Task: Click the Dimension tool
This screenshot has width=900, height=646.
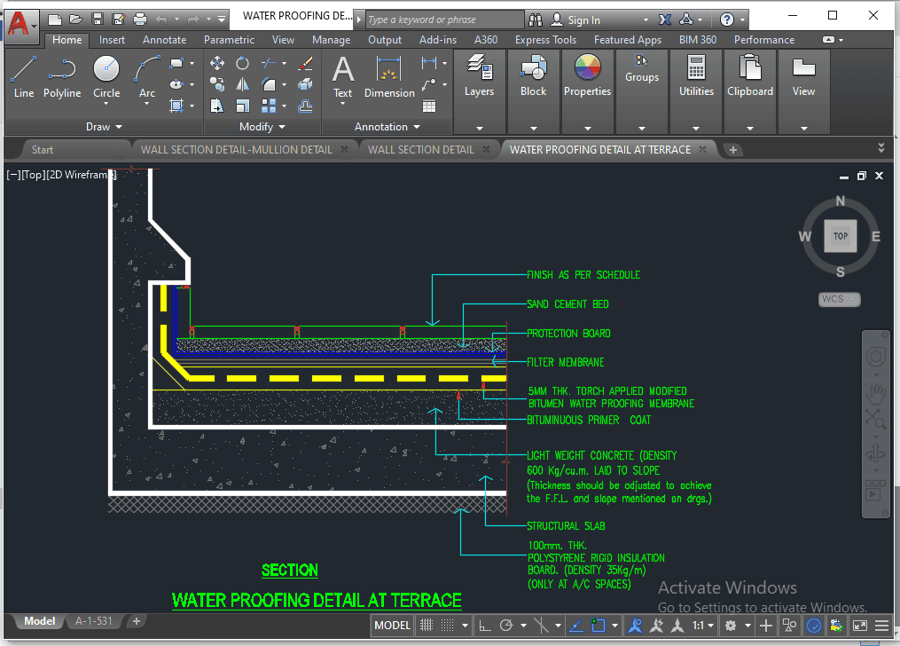Action: click(x=389, y=76)
